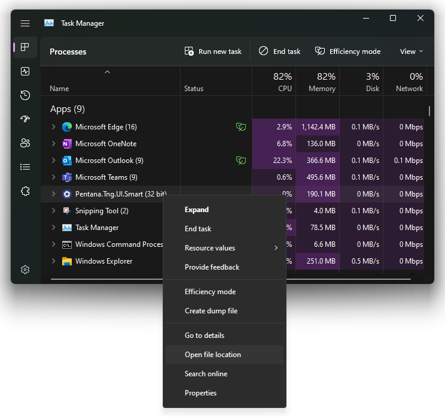445x417 pixels.
Task: Open Startup apps in sidebar
Action: [x=25, y=119]
